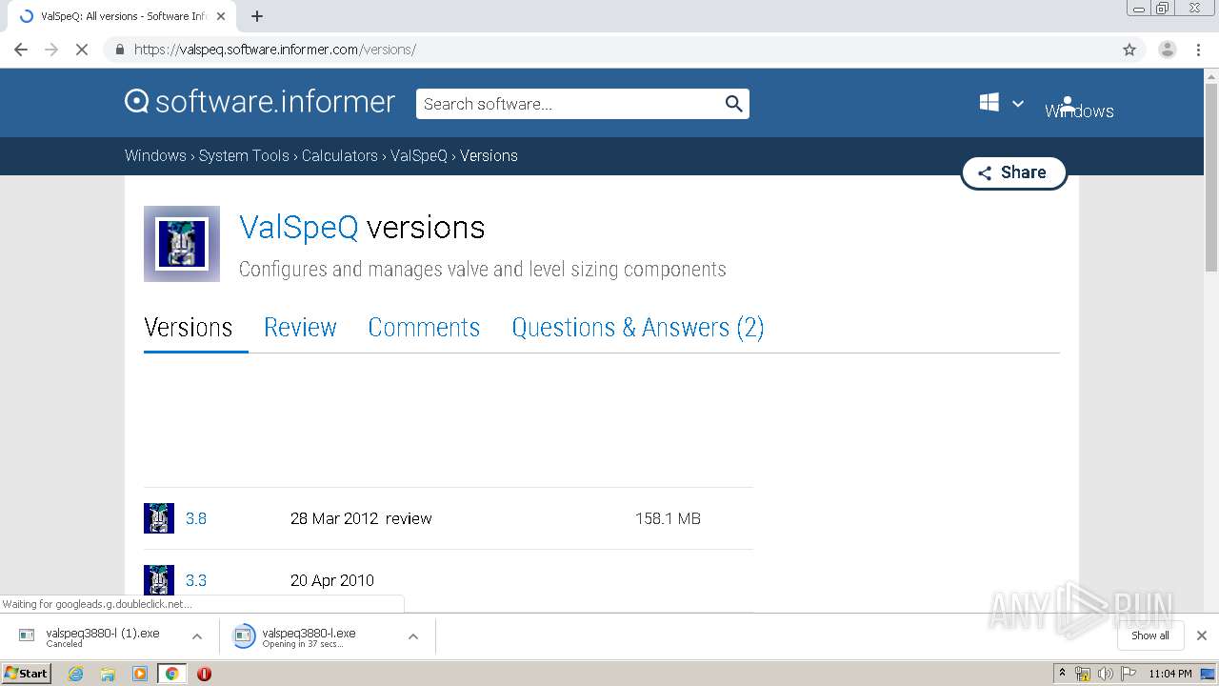Click the Versions breadcrumb text

pos(489,155)
